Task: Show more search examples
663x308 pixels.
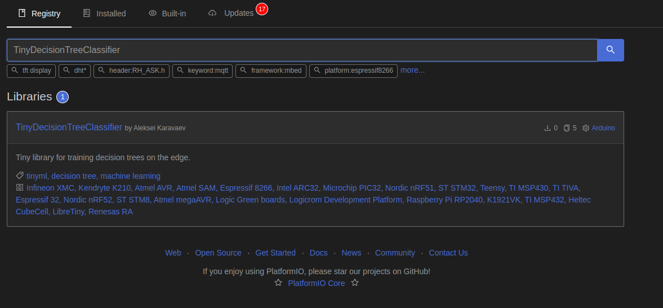Action: [413, 71]
